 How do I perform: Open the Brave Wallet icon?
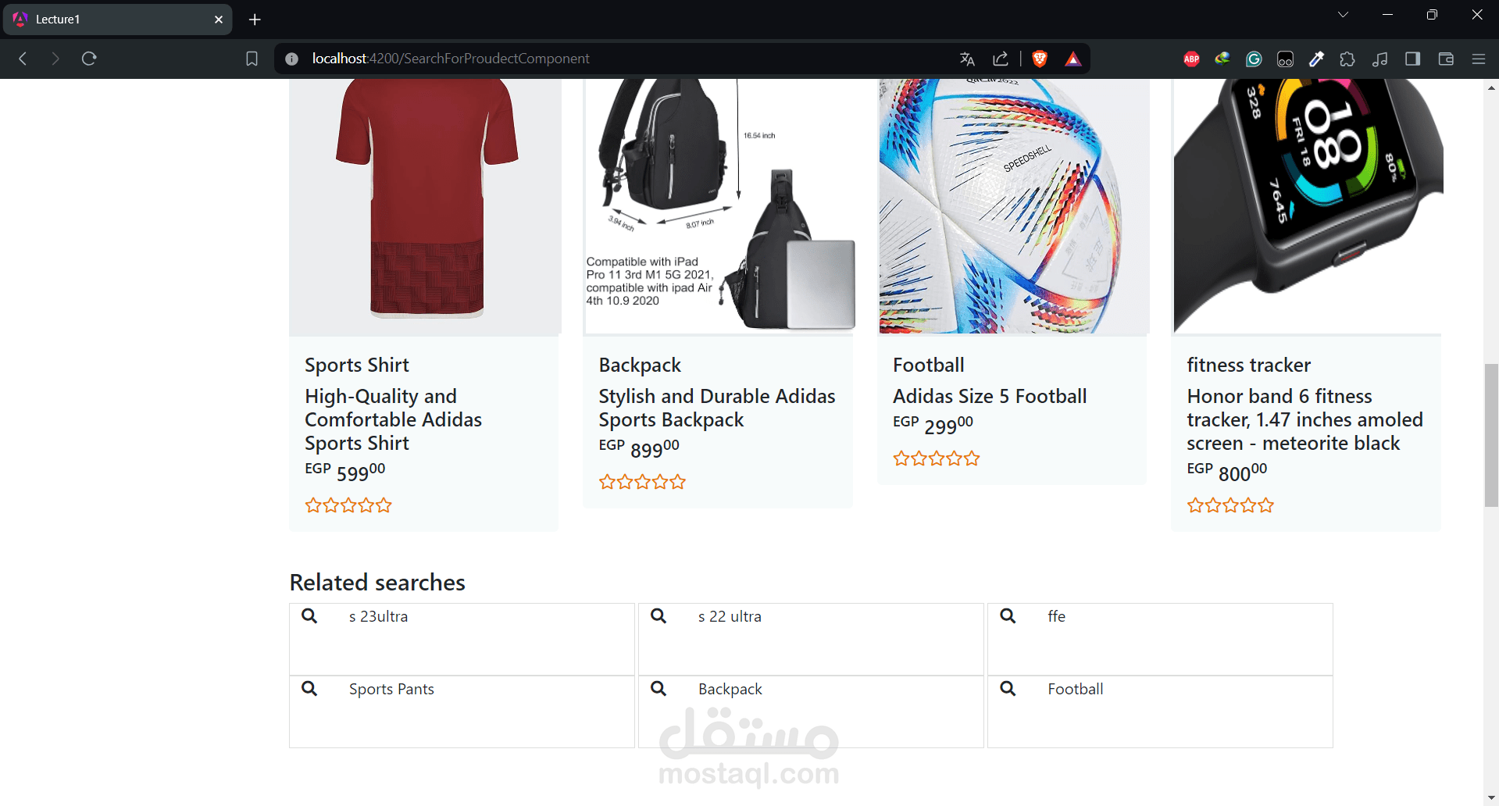(x=1446, y=59)
